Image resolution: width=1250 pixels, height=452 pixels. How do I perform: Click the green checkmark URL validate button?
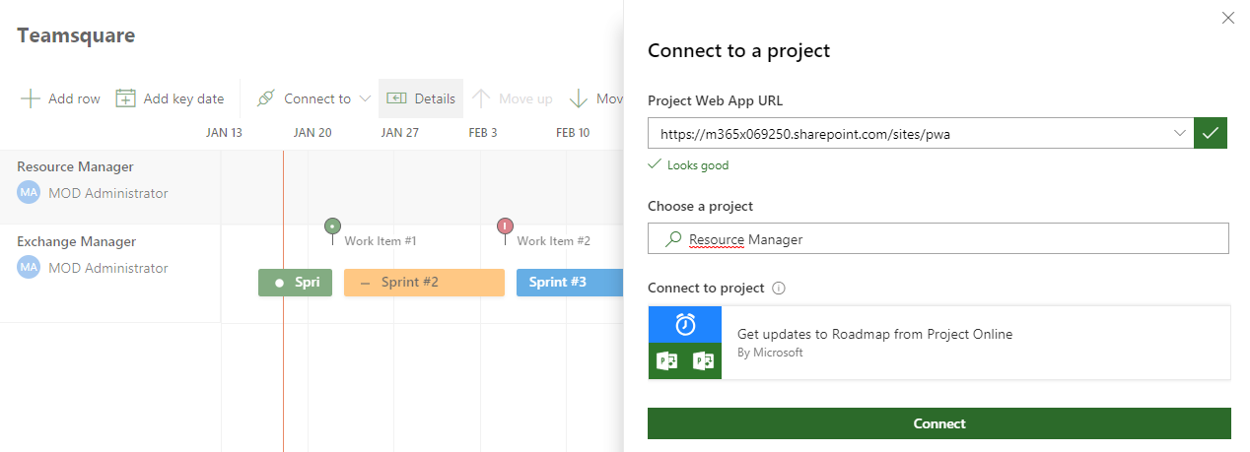1211,133
